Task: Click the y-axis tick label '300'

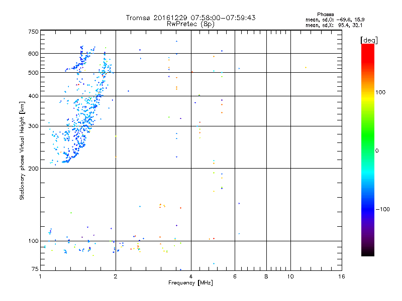Action: [x=33, y=126]
